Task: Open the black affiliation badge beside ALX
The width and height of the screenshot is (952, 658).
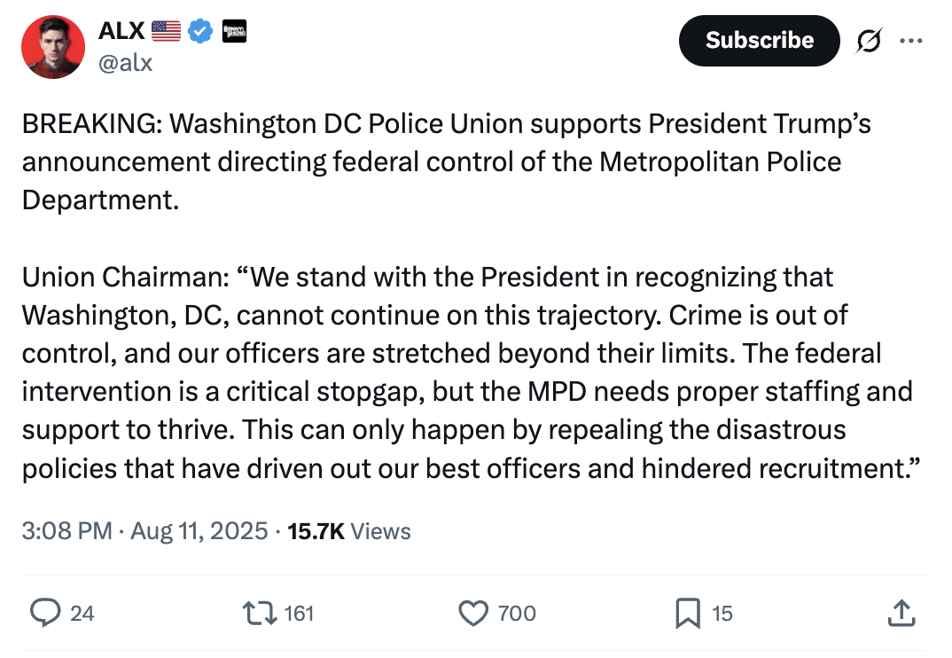Action: click(233, 31)
